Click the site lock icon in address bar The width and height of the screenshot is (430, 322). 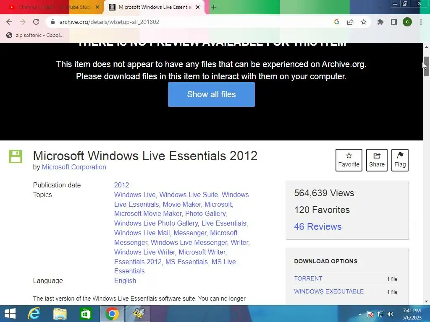click(x=53, y=22)
